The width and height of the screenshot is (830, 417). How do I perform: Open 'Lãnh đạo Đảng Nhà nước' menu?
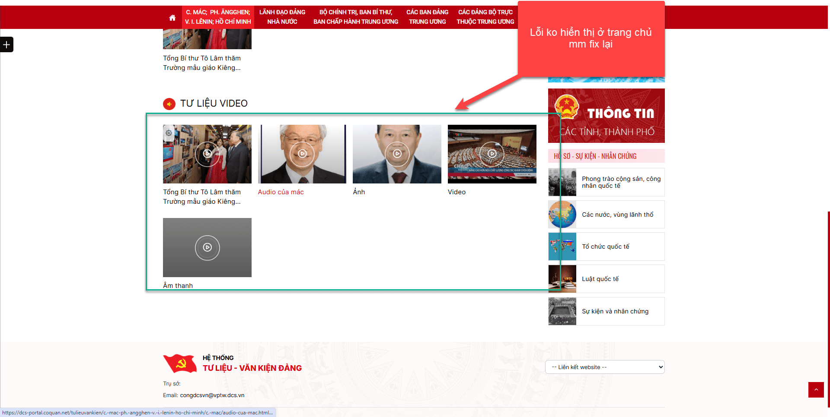tap(282, 17)
